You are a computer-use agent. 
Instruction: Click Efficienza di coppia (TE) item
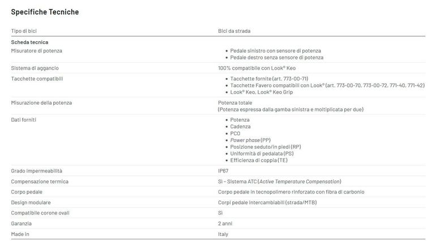259,161
